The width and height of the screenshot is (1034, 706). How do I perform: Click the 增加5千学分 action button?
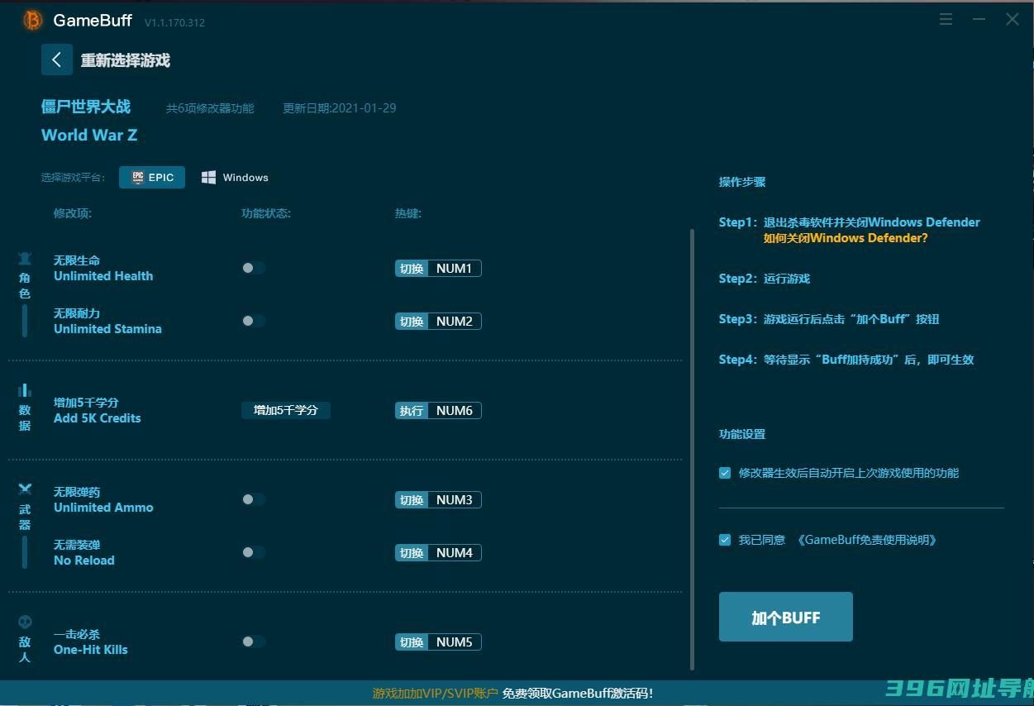[x=286, y=410]
